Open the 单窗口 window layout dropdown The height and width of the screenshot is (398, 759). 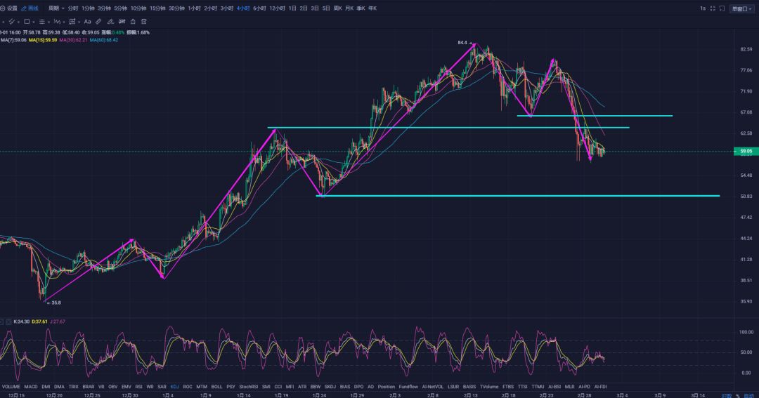[741, 8]
